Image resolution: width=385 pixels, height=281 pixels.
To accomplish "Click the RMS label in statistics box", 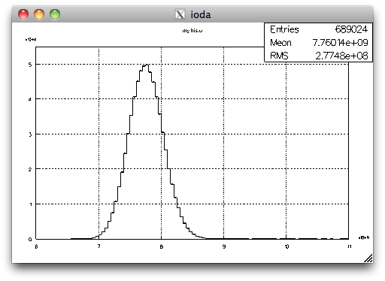I will [x=279, y=56].
